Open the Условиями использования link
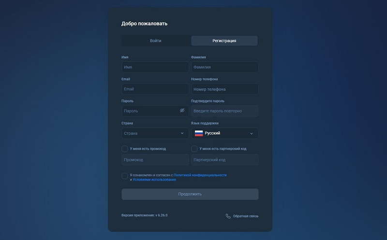 coord(154,180)
